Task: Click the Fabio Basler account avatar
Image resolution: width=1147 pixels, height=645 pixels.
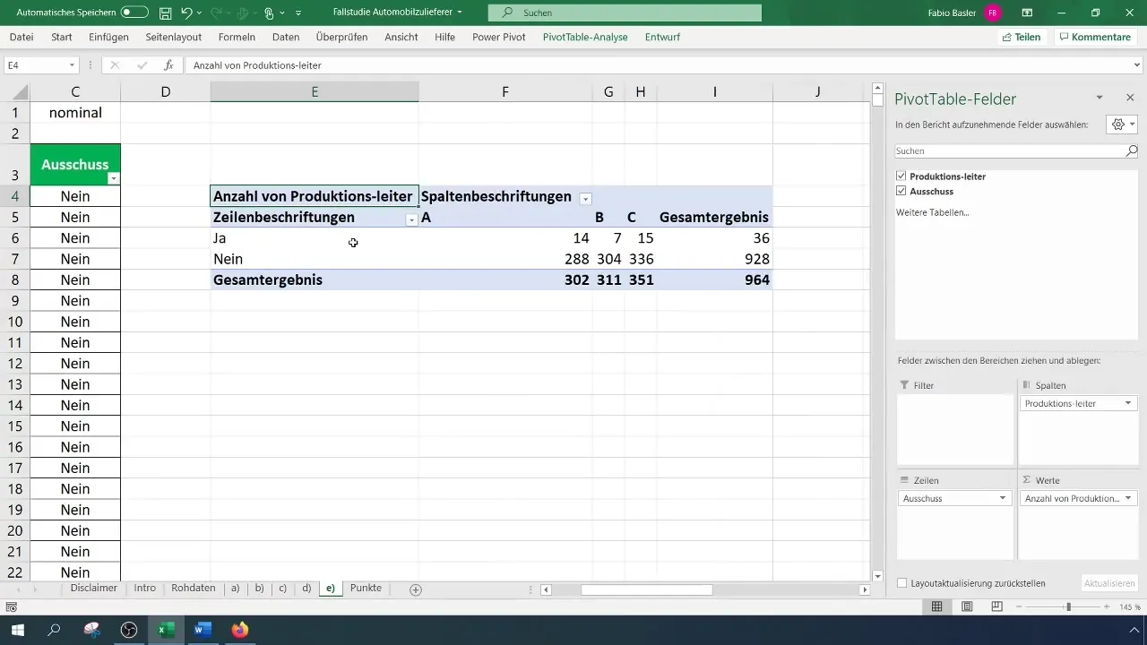Action: [x=992, y=13]
